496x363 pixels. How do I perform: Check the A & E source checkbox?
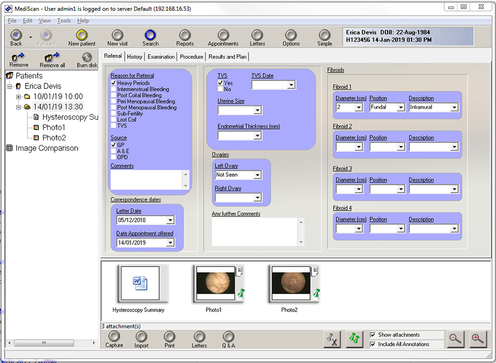[x=113, y=151]
